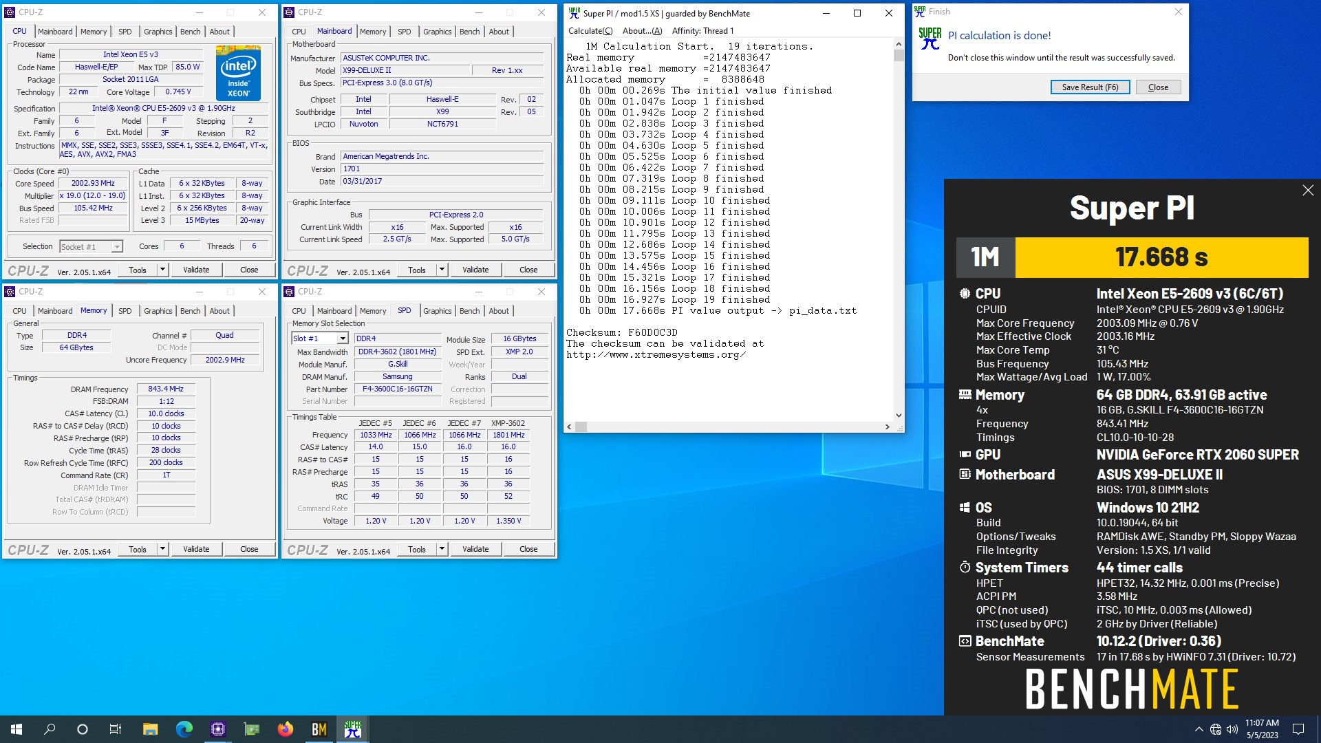
Task: Click BenchMate Memory section icon
Action: point(965,395)
